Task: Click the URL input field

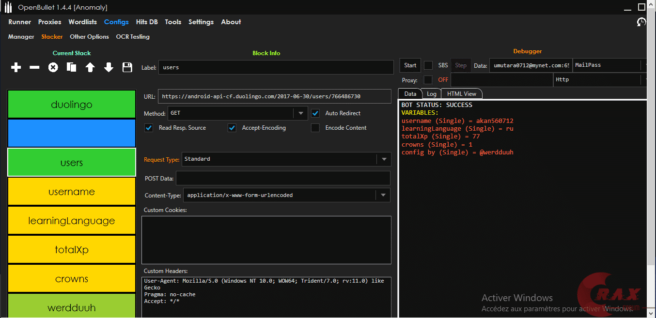Action: 274,96
